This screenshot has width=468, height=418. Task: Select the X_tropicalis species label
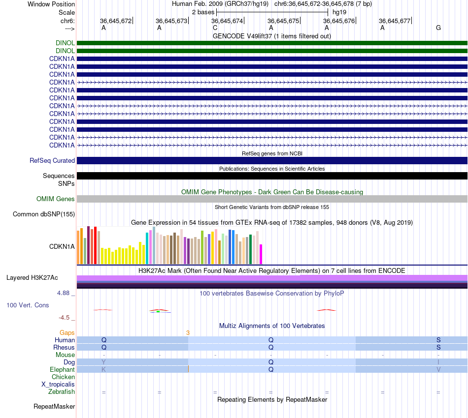pos(58,385)
